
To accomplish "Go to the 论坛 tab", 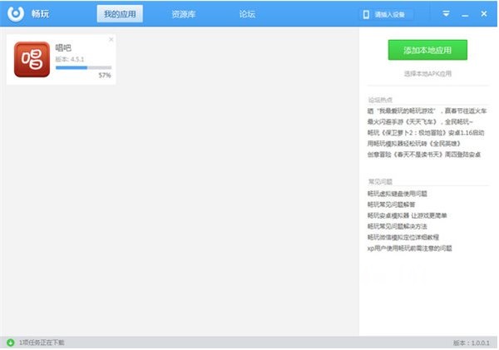I will 247,14.
